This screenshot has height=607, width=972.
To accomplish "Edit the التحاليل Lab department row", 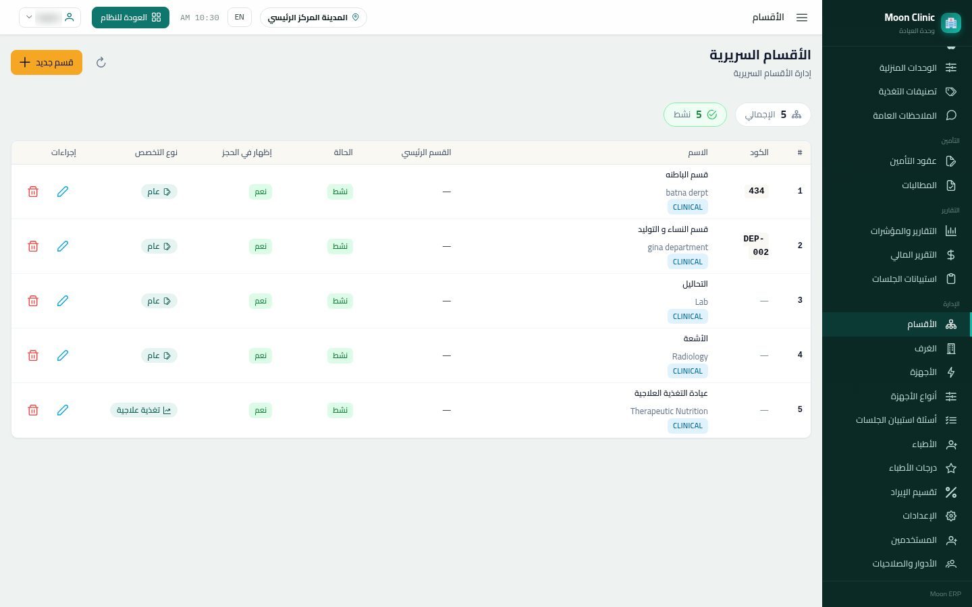I will tap(63, 301).
